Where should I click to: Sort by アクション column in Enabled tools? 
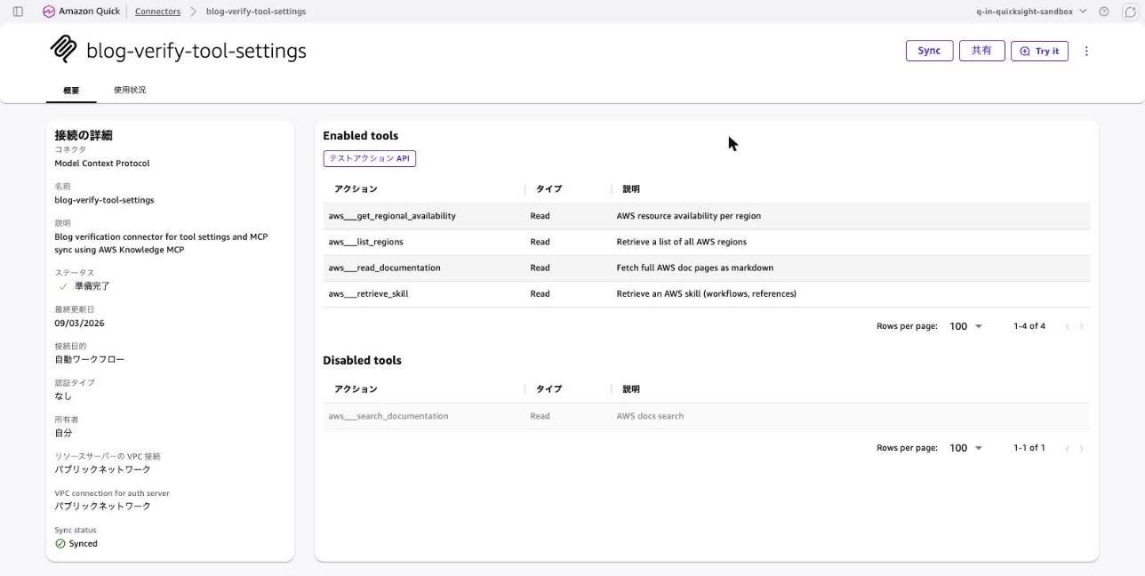356,188
